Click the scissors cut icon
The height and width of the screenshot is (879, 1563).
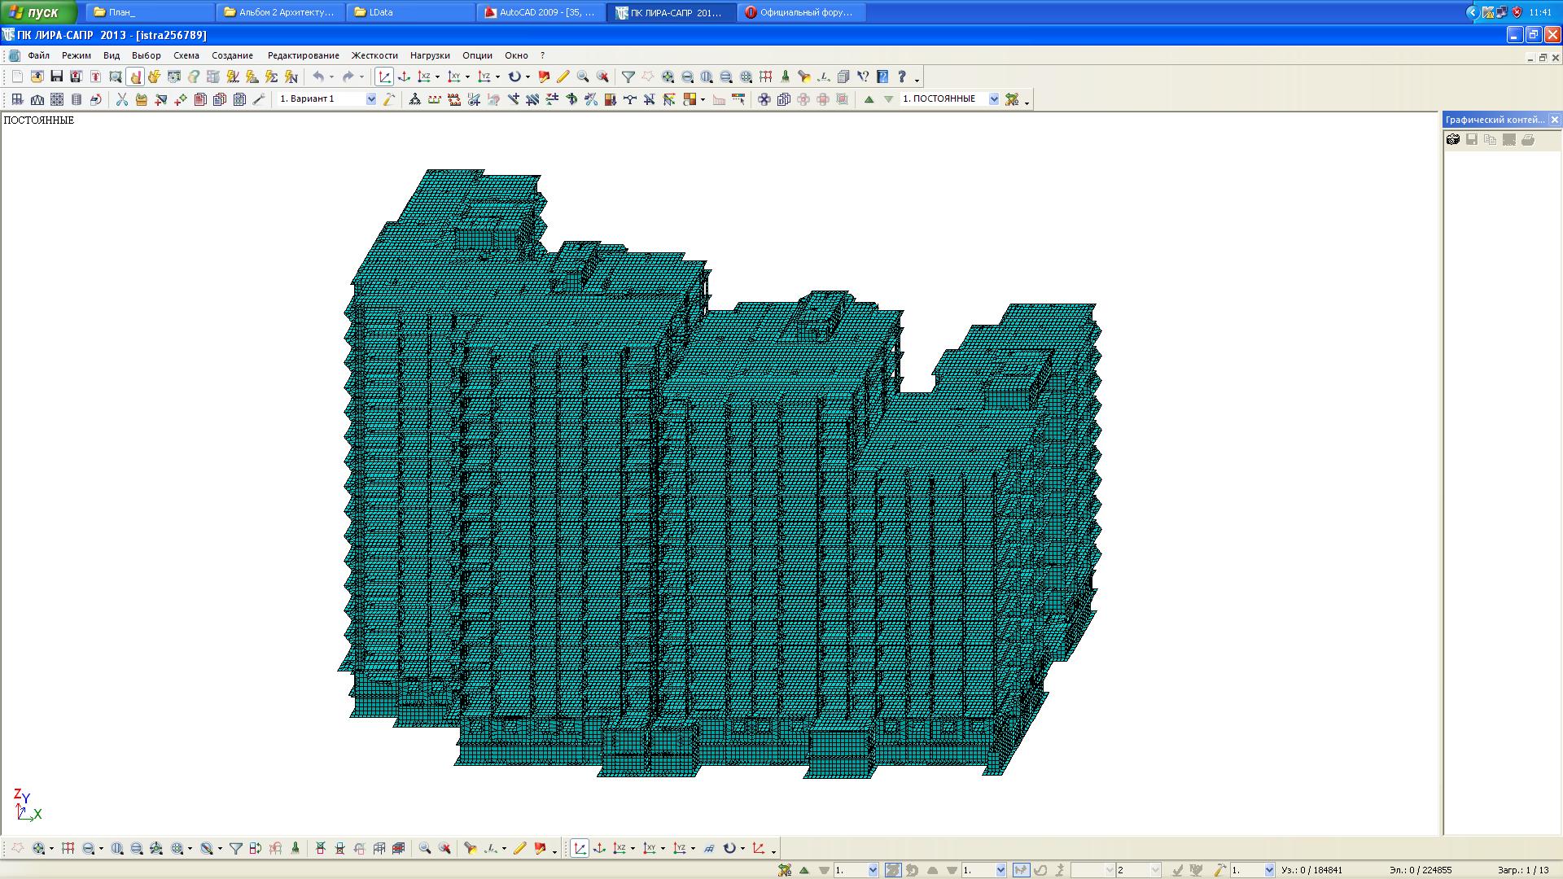pos(121,99)
